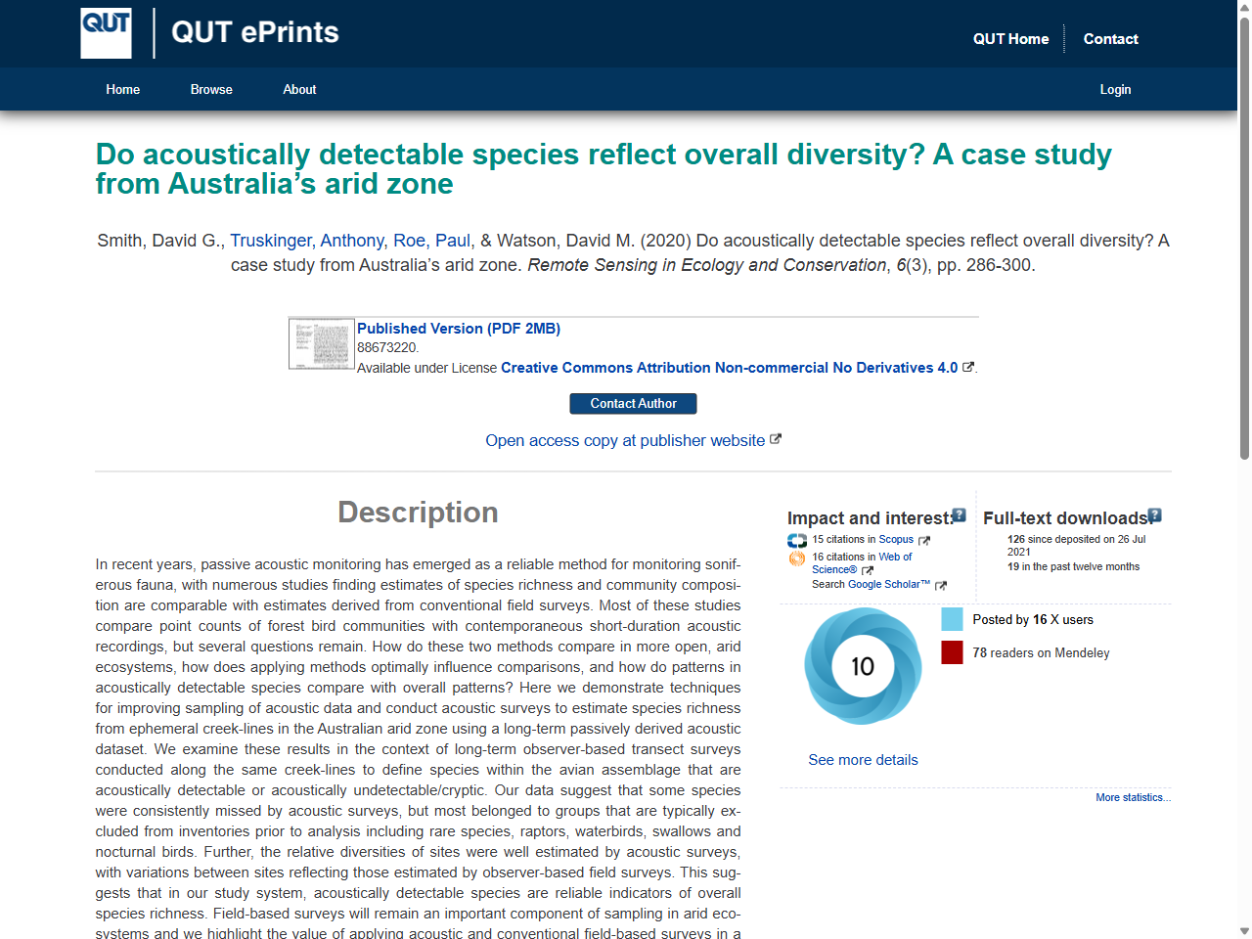Click More statistics link
1252x939 pixels.
click(1133, 797)
